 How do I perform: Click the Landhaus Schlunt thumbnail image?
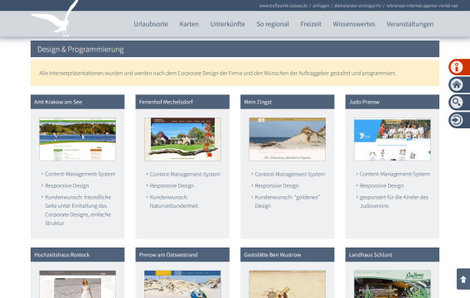pos(392,284)
